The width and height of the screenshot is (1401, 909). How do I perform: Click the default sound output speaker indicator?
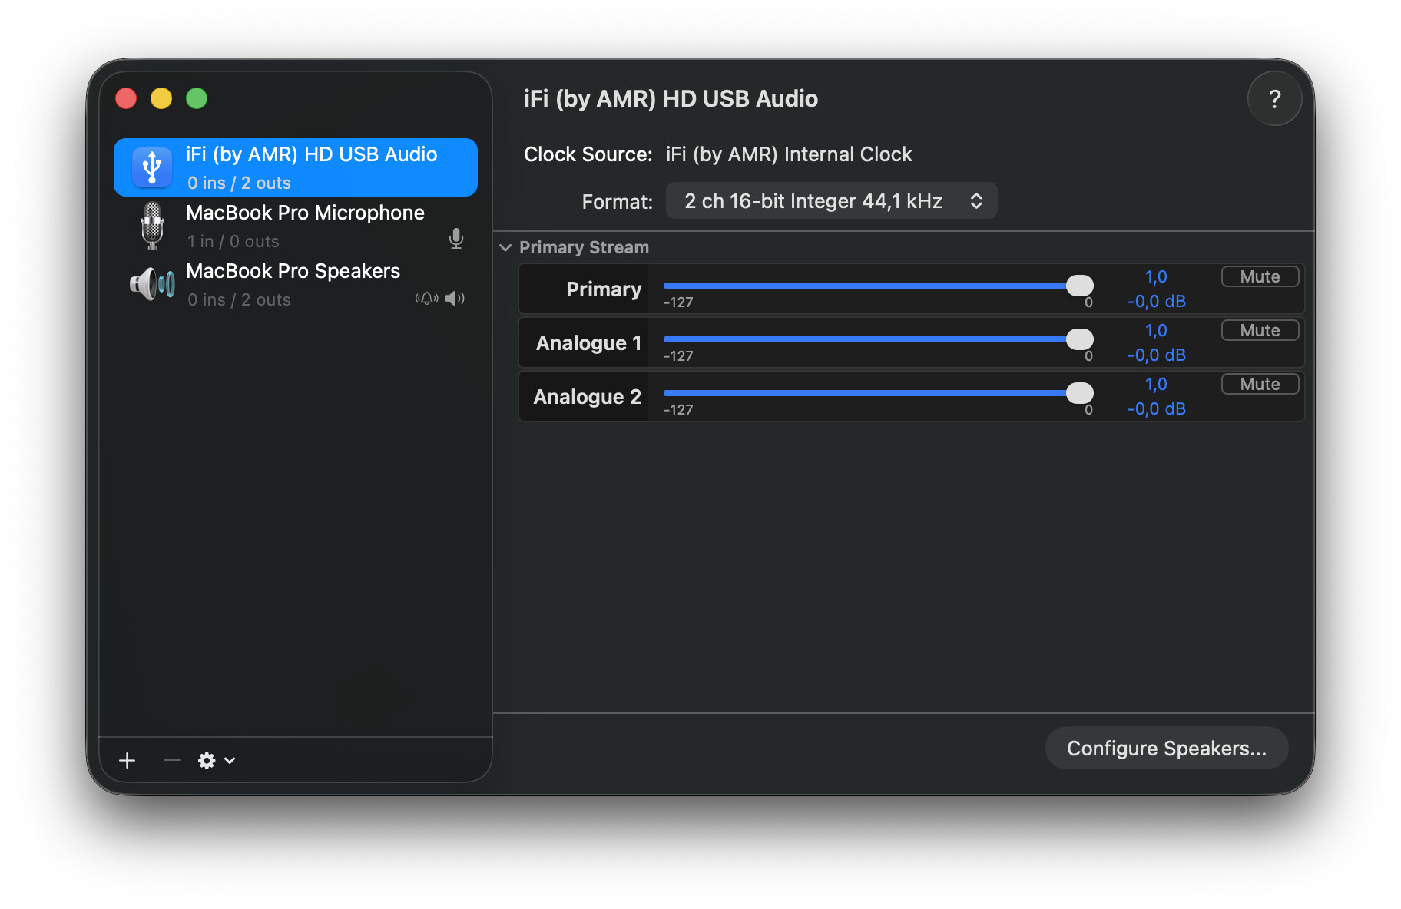click(x=455, y=299)
